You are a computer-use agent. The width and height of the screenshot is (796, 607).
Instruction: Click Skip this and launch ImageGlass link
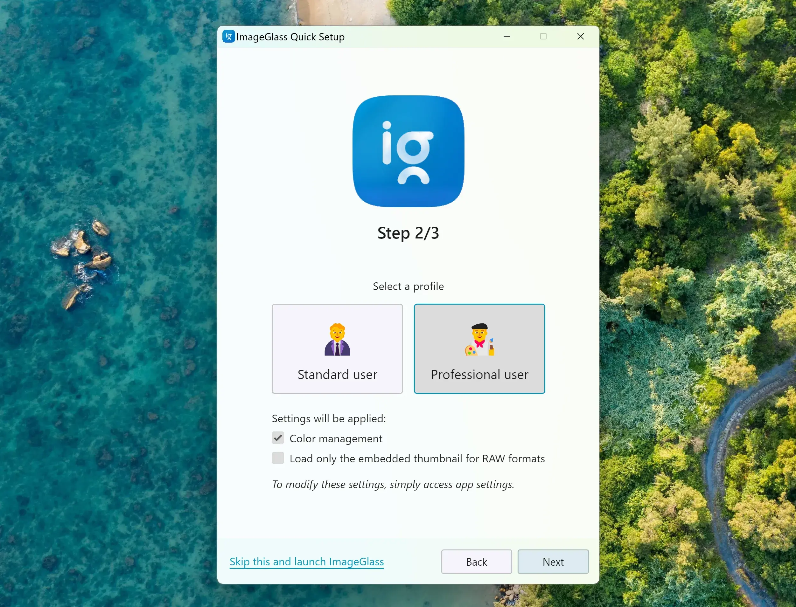(307, 562)
